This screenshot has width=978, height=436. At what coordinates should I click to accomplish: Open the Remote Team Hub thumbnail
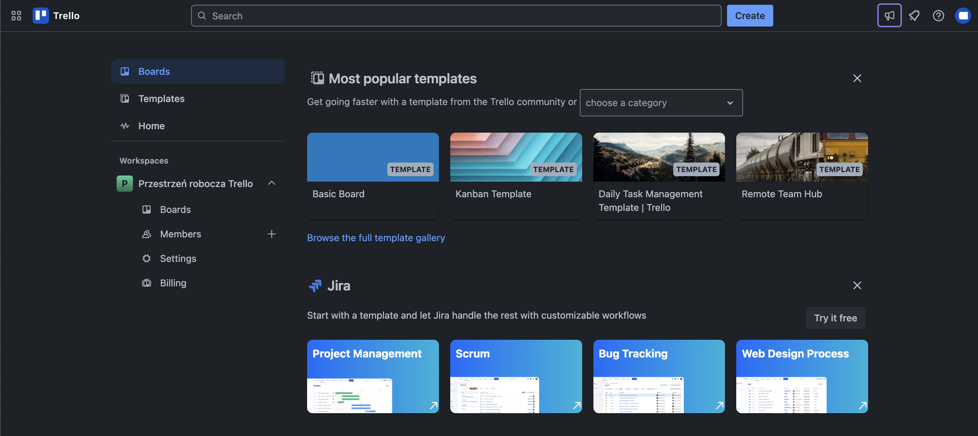802,157
